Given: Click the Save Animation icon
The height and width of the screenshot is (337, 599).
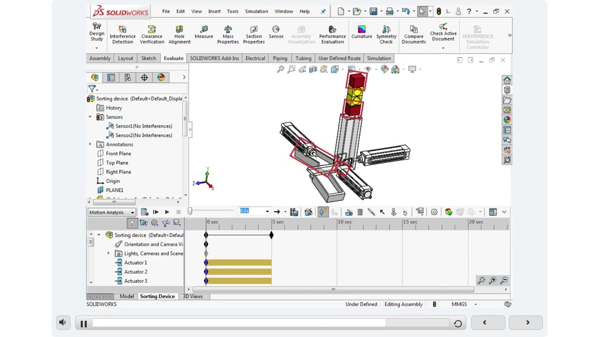Looking at the screenshot, I should [x=294, y=212].
